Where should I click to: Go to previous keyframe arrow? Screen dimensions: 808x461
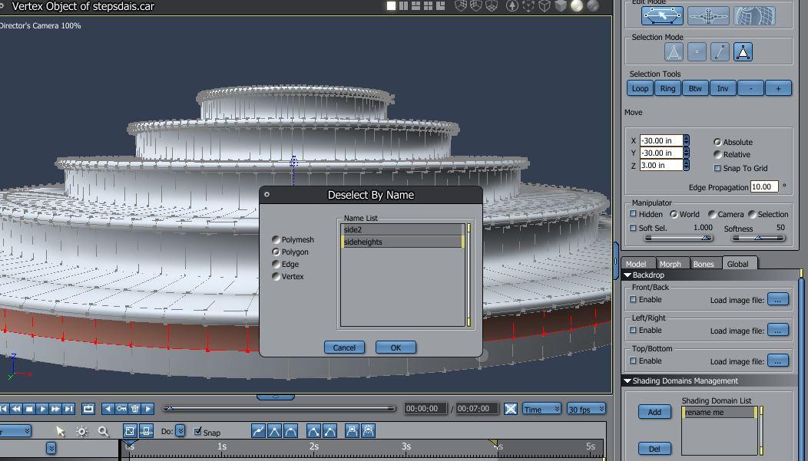pos(108,409)
